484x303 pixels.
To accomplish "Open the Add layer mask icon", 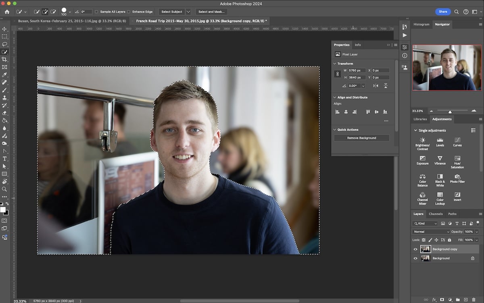I will [441, 300].
